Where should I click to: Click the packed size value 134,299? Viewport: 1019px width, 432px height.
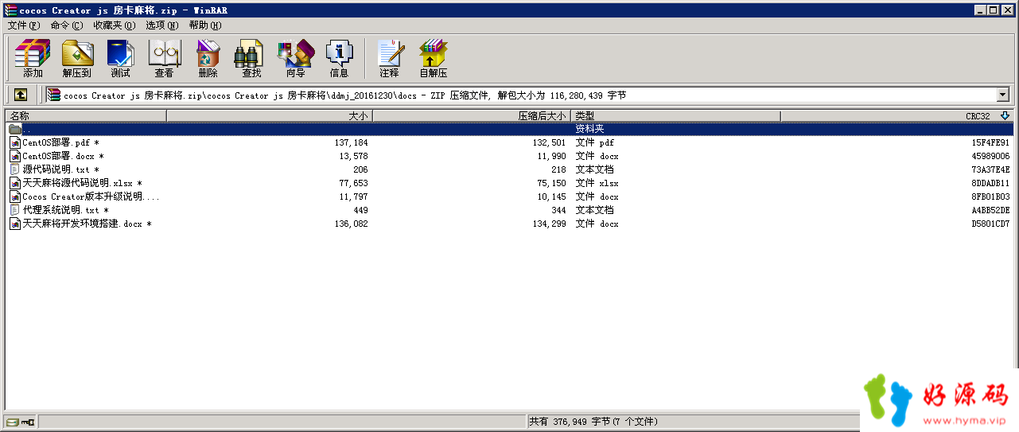[x=550, y=224]
